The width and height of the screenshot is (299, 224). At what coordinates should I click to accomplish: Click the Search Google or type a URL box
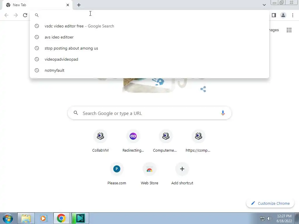(x=149, y=113)
